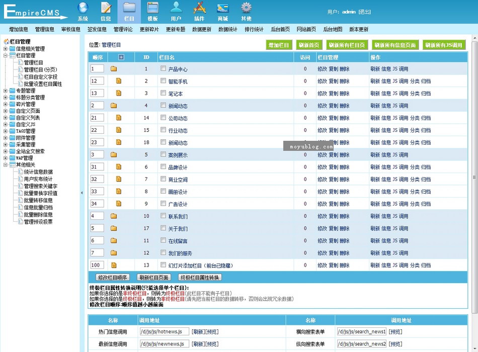478x352 pixels.
Task: Click the page icon in the 笔记本 row
Action: click(119, 93)
